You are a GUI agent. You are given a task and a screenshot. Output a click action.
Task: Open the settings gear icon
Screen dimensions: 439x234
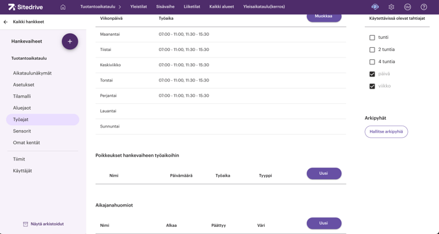click(x=391, y=7)
